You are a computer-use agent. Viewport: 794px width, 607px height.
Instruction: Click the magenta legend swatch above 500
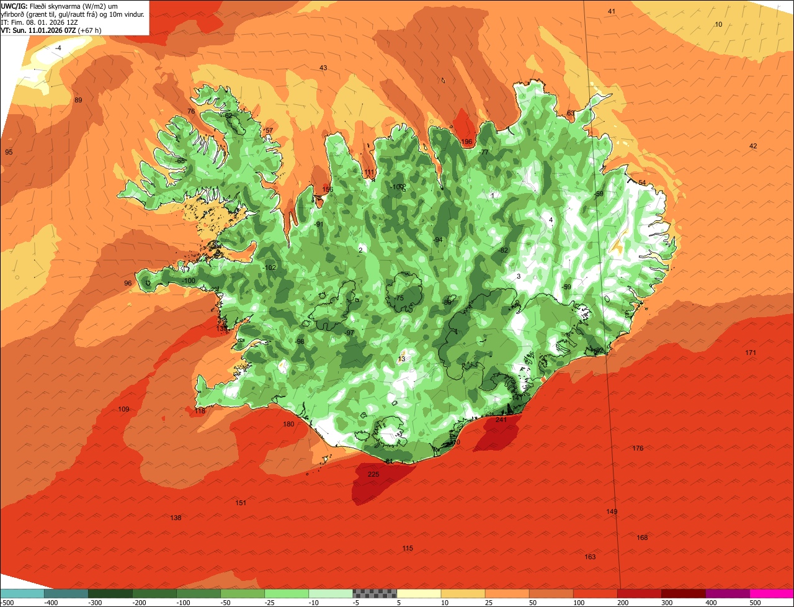tap(772, 593)
